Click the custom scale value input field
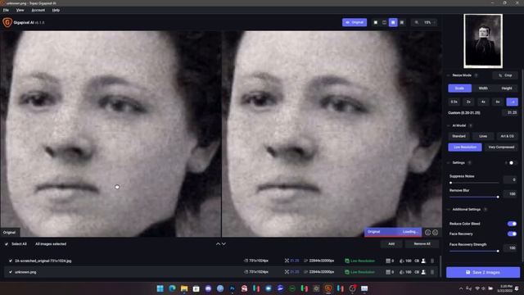524x295 pixels. [x=510, y=113]
